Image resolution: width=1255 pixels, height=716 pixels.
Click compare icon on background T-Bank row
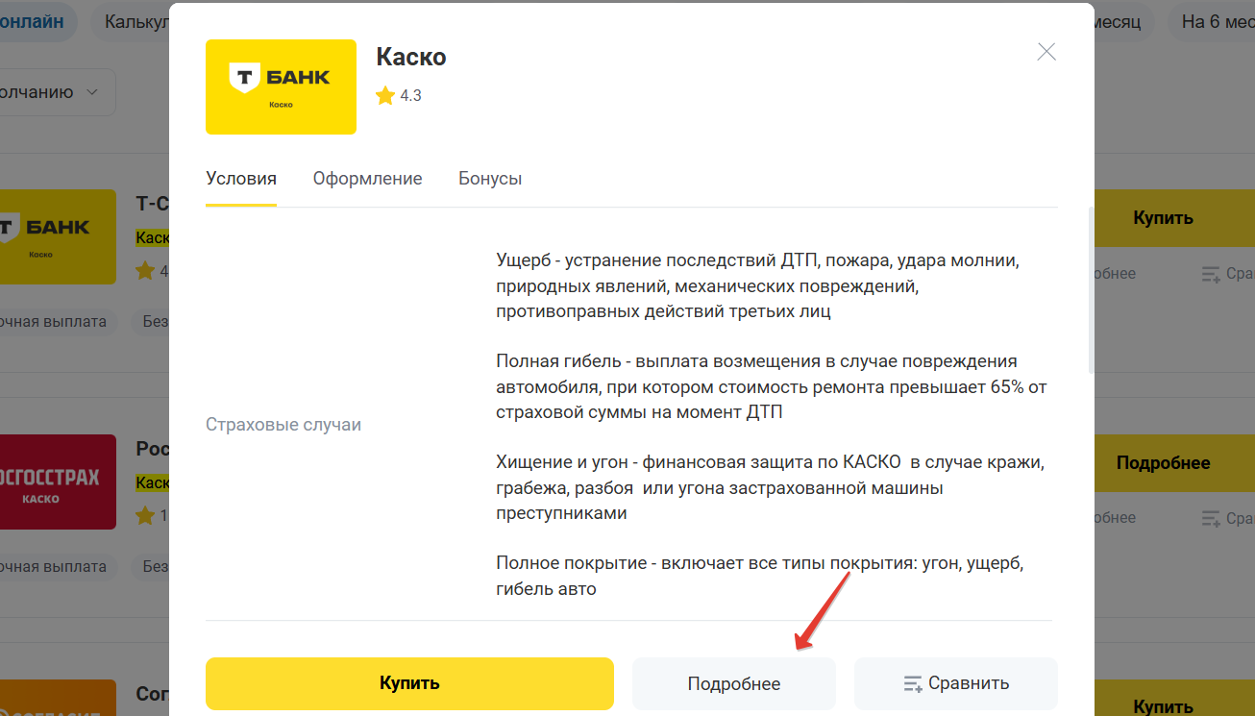pyautogui.click(x=1211, y=274)
